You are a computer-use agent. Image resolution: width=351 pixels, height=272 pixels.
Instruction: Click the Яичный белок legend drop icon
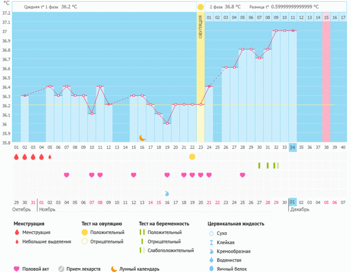pyautogui.click(x=211, y=269)
